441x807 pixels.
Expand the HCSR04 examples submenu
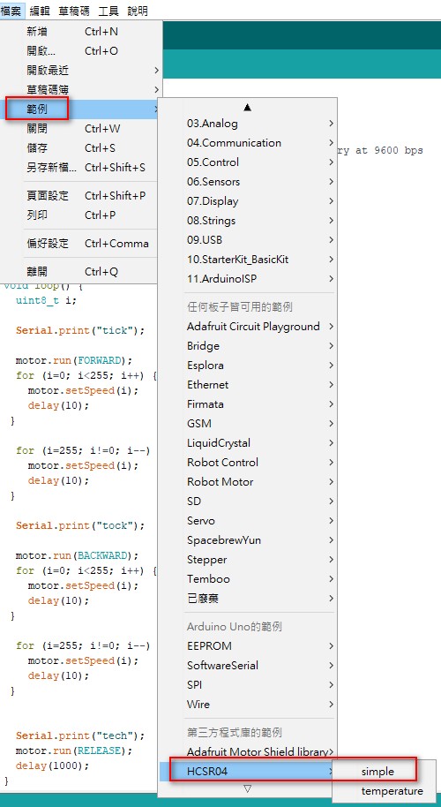pos(248,771)
